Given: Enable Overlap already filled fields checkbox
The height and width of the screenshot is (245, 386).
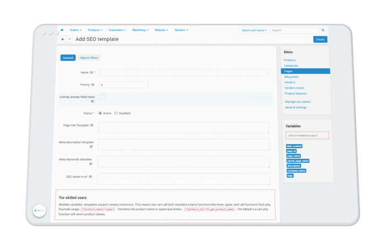Looking at the screenshot, I should coord(102,97).
